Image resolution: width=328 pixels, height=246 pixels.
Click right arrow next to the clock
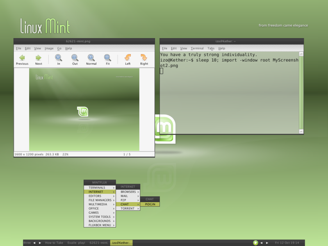tap(267, 243)
